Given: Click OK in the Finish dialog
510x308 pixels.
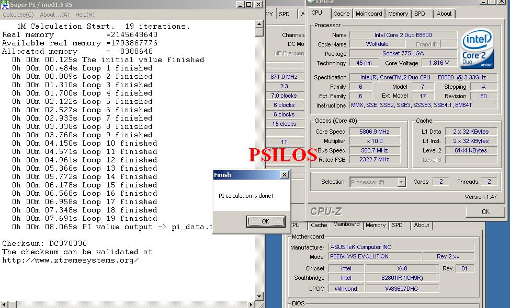Looking at the screenshot, I should click(x=265, y=221).
